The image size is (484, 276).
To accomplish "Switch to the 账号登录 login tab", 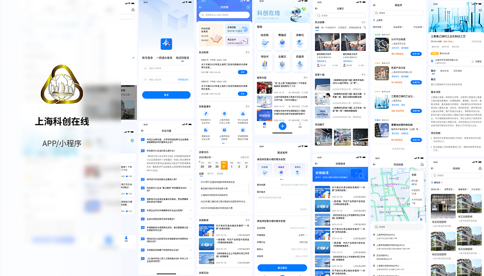I will tap(147, 58).
